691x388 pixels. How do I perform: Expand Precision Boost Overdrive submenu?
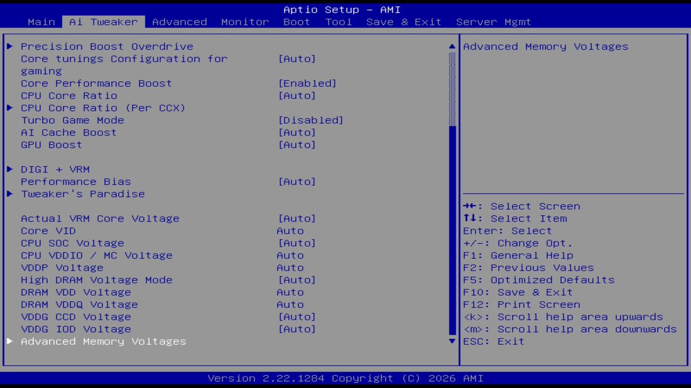[x=107, y=46]
